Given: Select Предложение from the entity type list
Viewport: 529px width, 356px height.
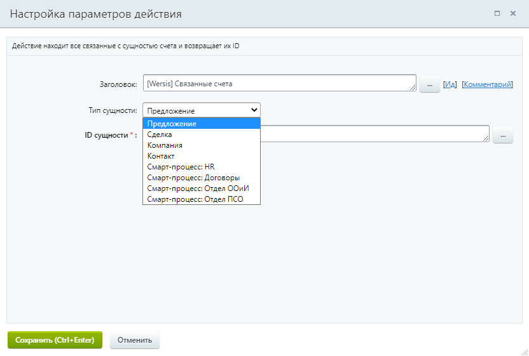Looking at the screenshot, I should pos(201,124).
